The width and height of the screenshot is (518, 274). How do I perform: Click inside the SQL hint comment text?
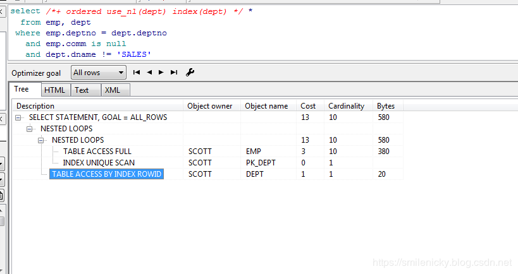[145, 11]
